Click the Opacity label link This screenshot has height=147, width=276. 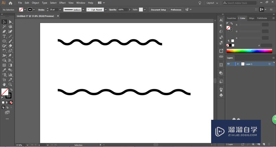(x=113, y=10)
